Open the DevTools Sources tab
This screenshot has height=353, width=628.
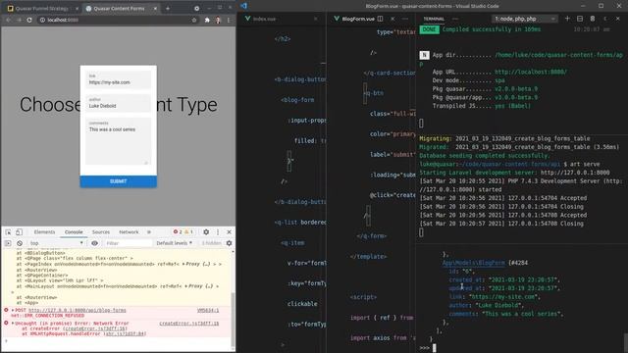[101, 231]
